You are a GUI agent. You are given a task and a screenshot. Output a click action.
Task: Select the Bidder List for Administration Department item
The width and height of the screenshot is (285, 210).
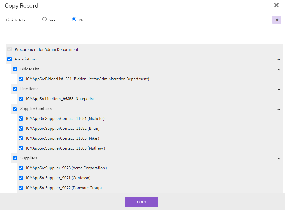pyautogui.click(x=21, y=79)
